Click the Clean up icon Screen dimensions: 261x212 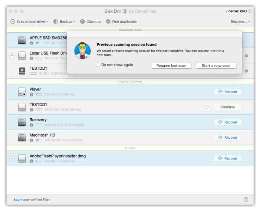pos(83,21)
